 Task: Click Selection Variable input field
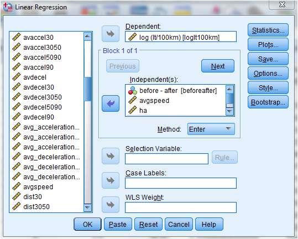pos(166,159)
